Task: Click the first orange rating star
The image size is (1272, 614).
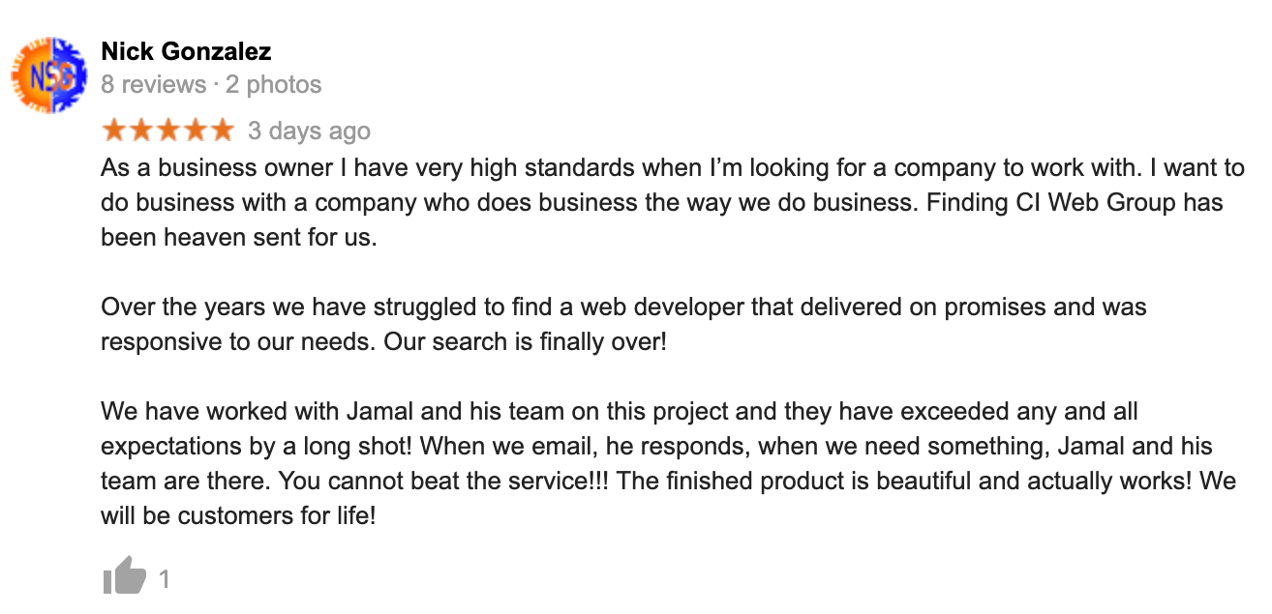Action: (114, 129)
